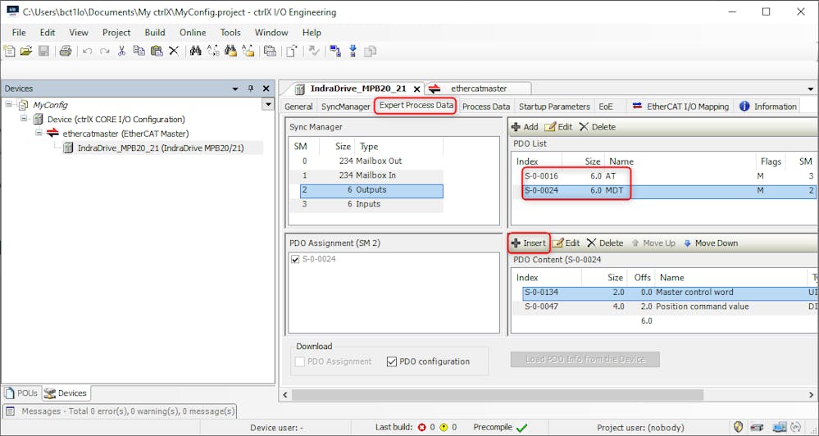
Task: Click the Paste clipboard toolbar icon
Action: tap(156, 51)
